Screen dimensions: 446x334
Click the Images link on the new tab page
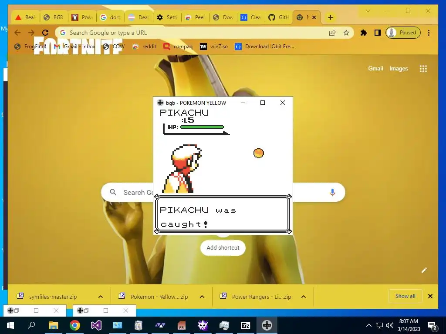[399, 68]
